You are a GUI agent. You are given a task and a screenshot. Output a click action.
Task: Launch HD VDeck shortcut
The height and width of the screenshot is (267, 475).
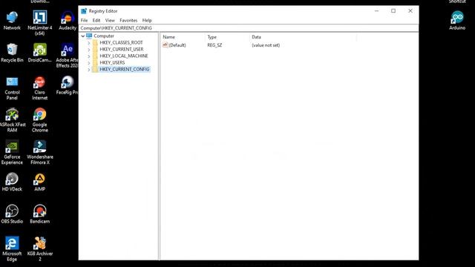click(x=12, y=182)
